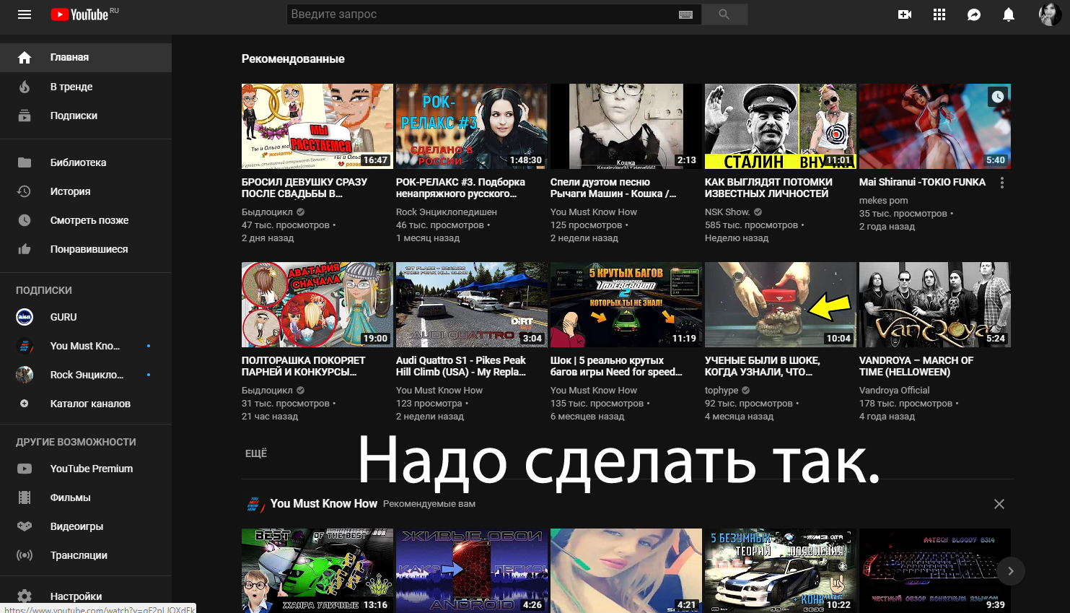This screenshot has width=1070, height=613.
Task: Click the GURU channel avatar
Action: [x=25, y=317]
